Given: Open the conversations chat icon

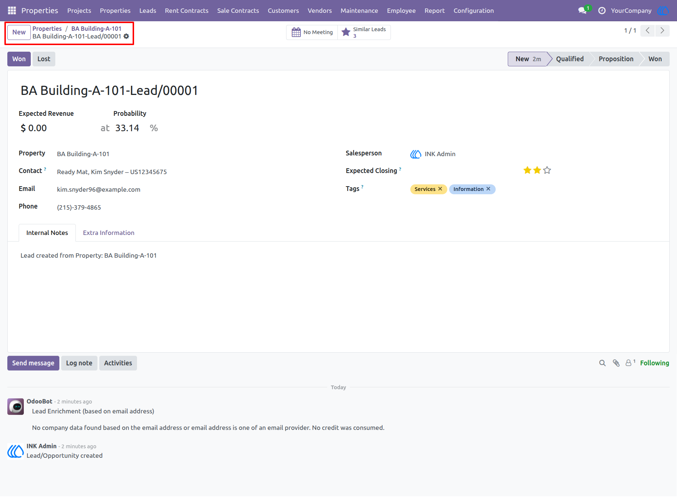Looking at the screenshot, I should [x=582, y=11].
